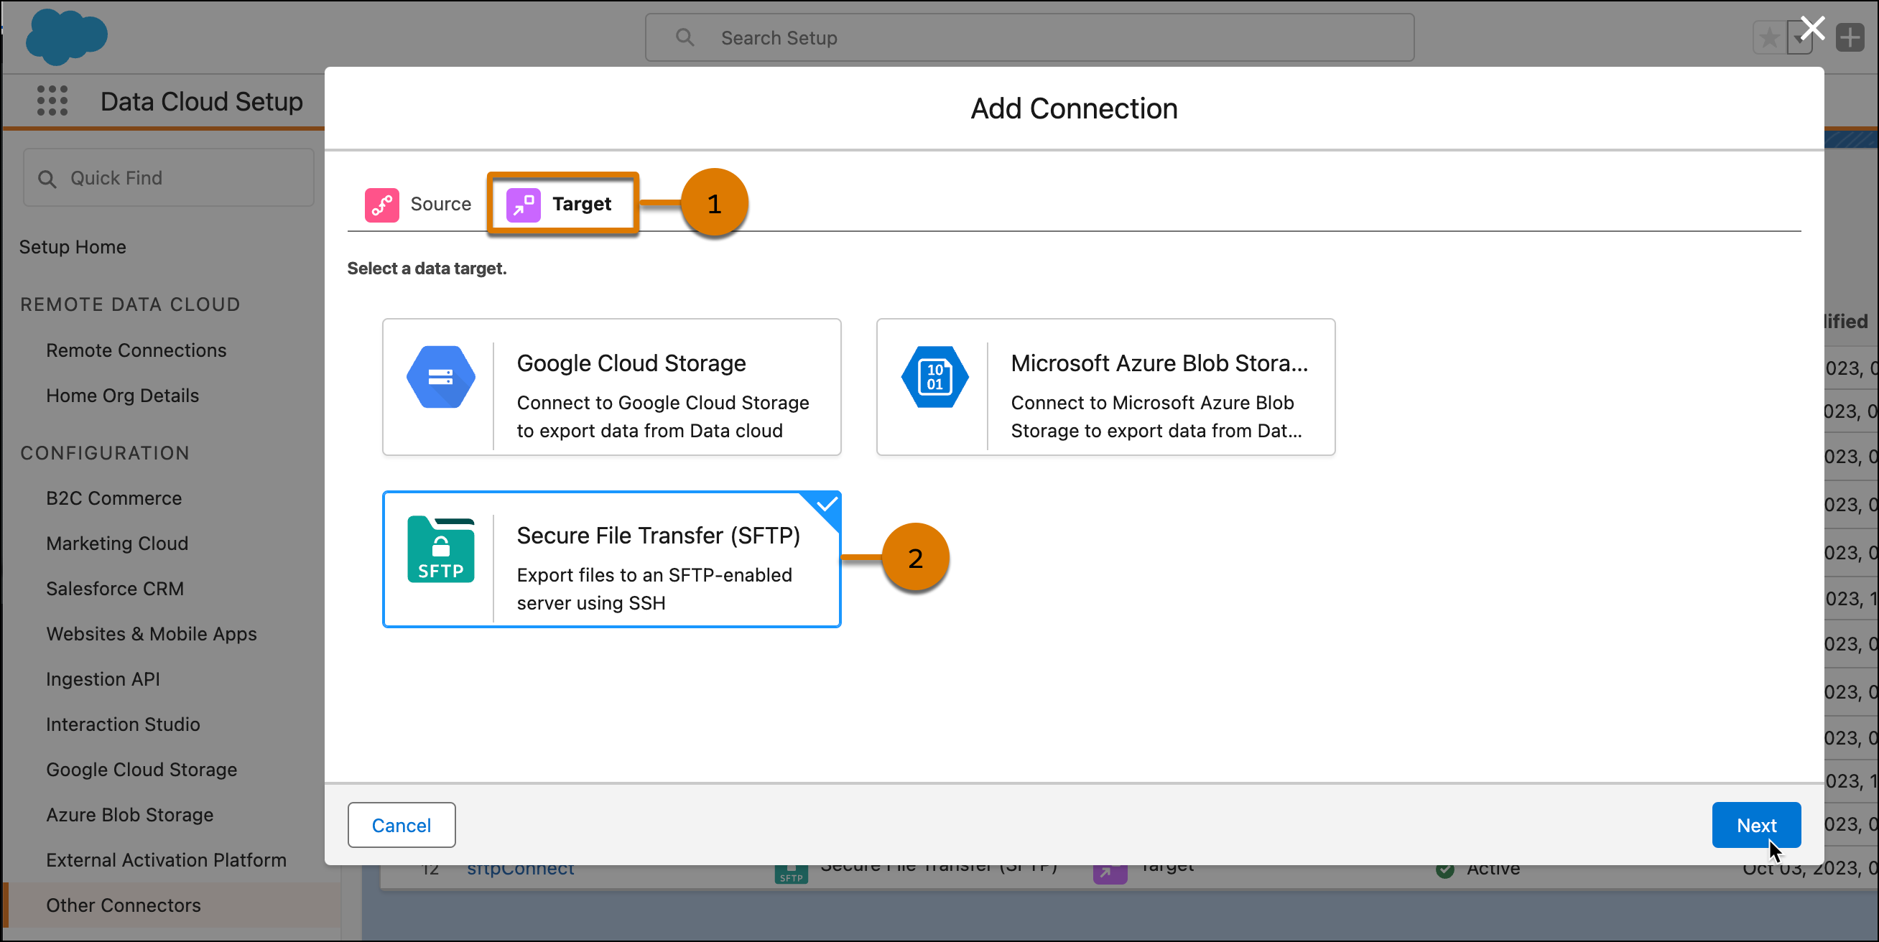Click the favorites star icon
The width and height of the screenshot is (1879, 942).
click(1769, 38)
